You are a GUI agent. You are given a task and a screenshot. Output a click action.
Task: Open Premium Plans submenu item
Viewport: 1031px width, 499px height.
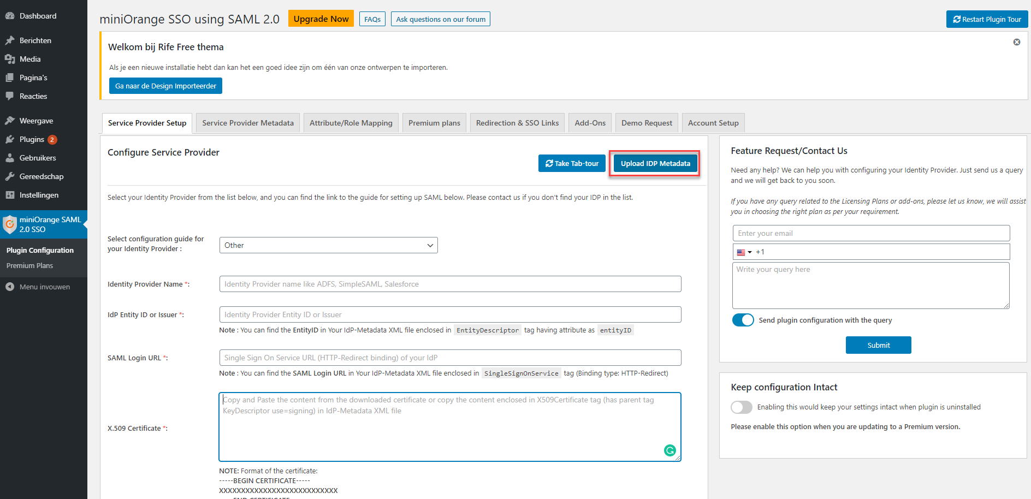29,265
